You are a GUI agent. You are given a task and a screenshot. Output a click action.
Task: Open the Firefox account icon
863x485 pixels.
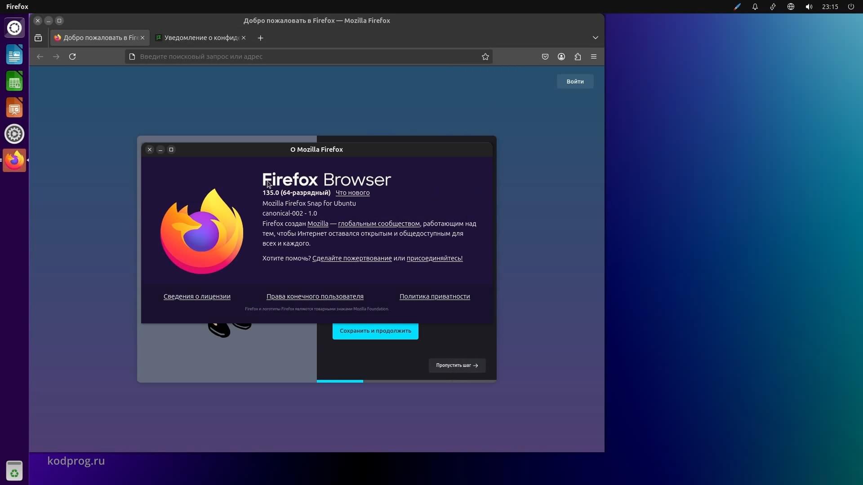(x=561, y=57)
